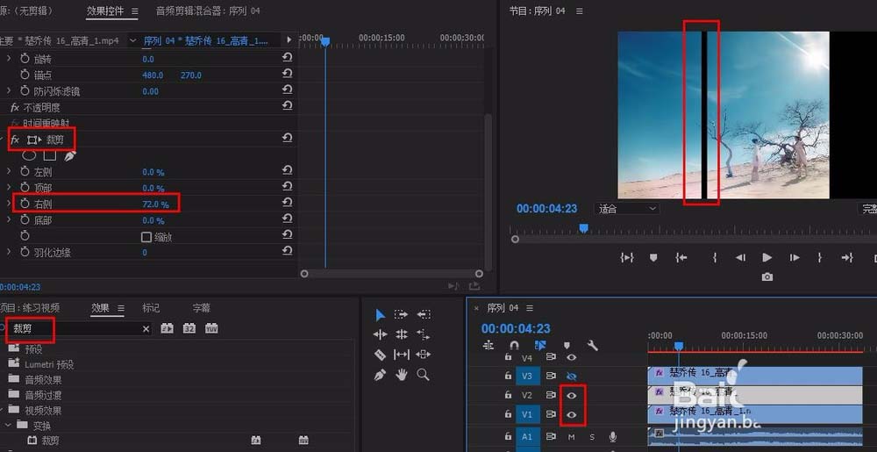The height and width of the screenshot is (452, 877).
Task: Select the Track Select Forward tool
Action: pos(401,314)
